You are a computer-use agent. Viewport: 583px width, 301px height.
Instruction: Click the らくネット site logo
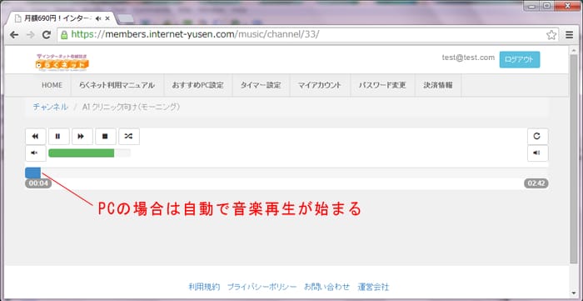62,63
